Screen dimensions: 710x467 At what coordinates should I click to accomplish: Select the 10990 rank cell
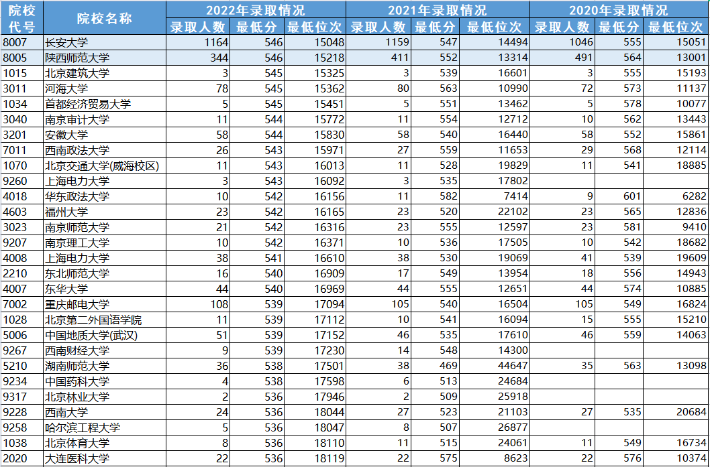[x=495, y=89]
